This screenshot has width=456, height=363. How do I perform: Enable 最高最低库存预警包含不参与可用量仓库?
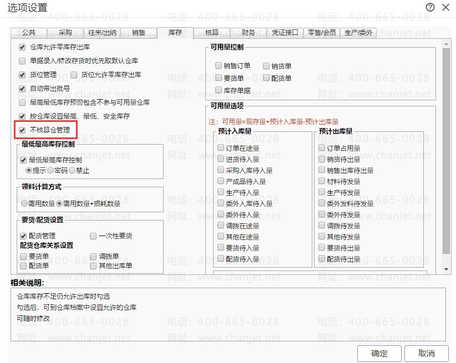(22, 103)
